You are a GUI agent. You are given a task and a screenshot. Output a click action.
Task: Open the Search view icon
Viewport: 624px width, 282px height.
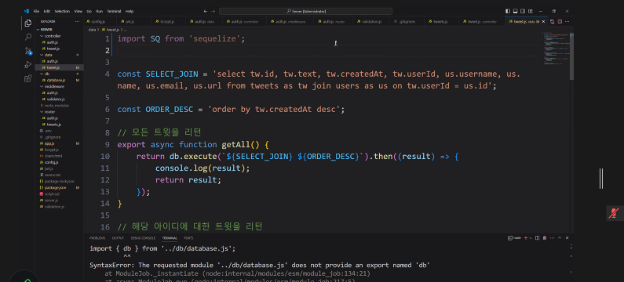(x=27, y=37)
